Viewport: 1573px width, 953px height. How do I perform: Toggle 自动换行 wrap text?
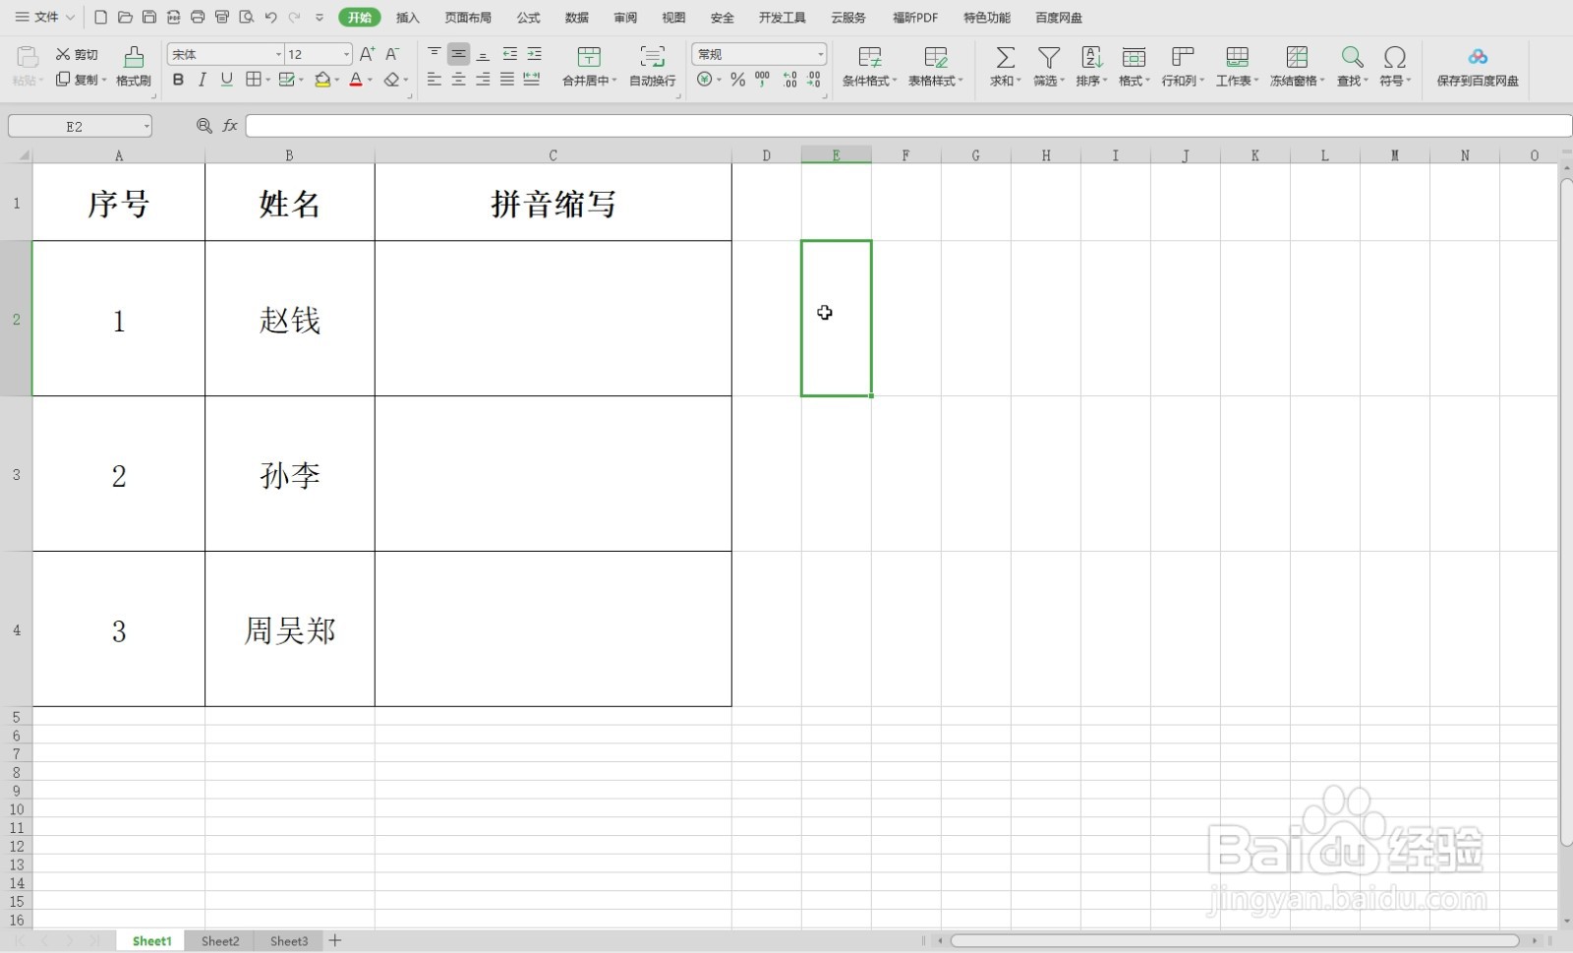653,66
